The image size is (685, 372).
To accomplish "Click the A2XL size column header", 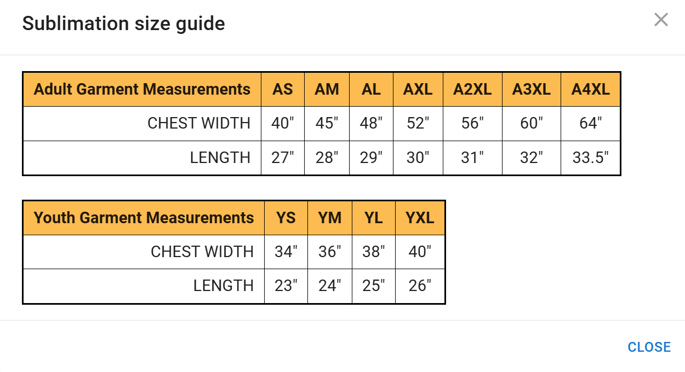I will [x=472, y=89].
